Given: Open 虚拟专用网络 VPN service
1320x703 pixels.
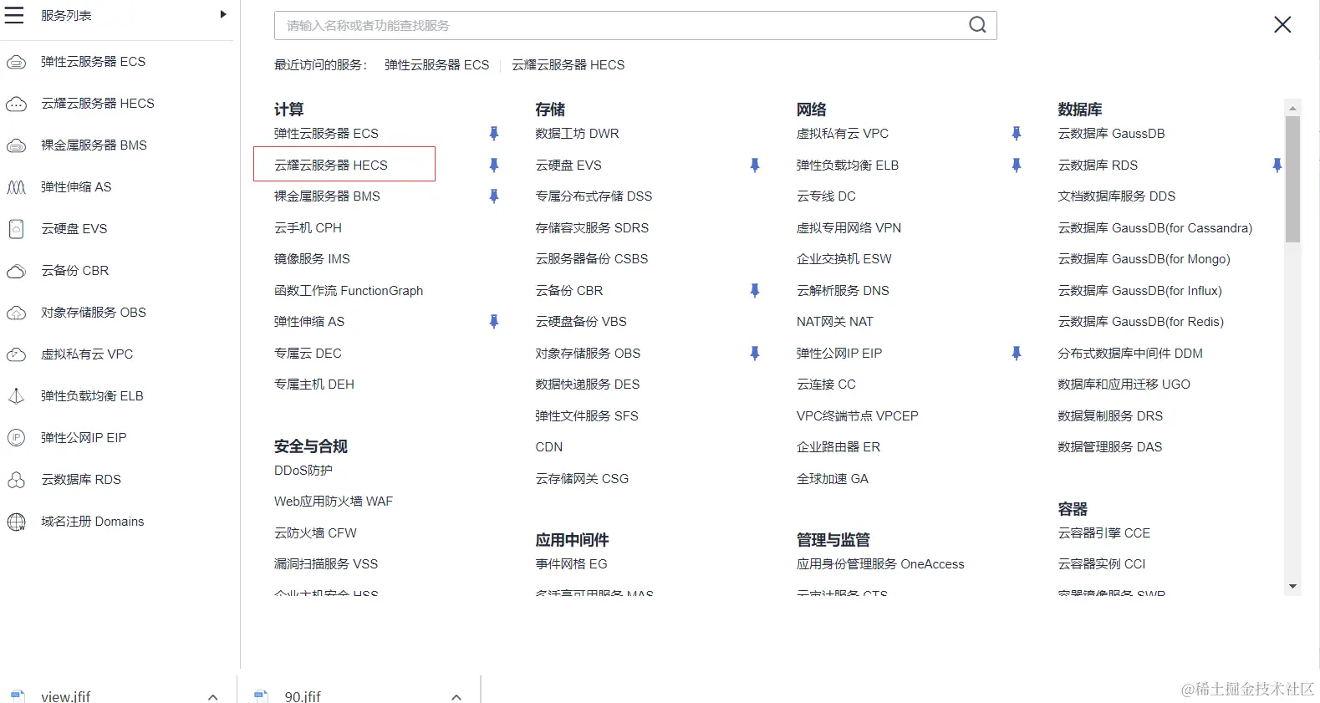Looking at the screenshot, I should tap(849, 228).
